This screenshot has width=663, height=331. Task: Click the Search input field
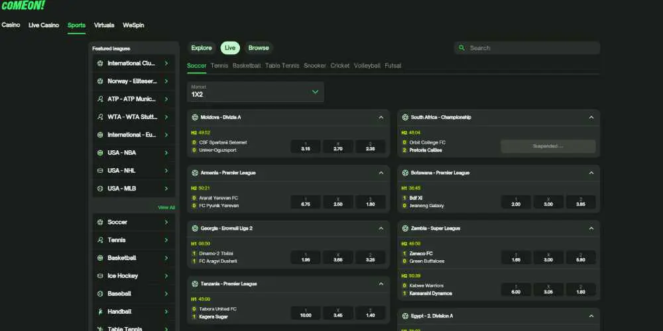[x=530, y=48]
